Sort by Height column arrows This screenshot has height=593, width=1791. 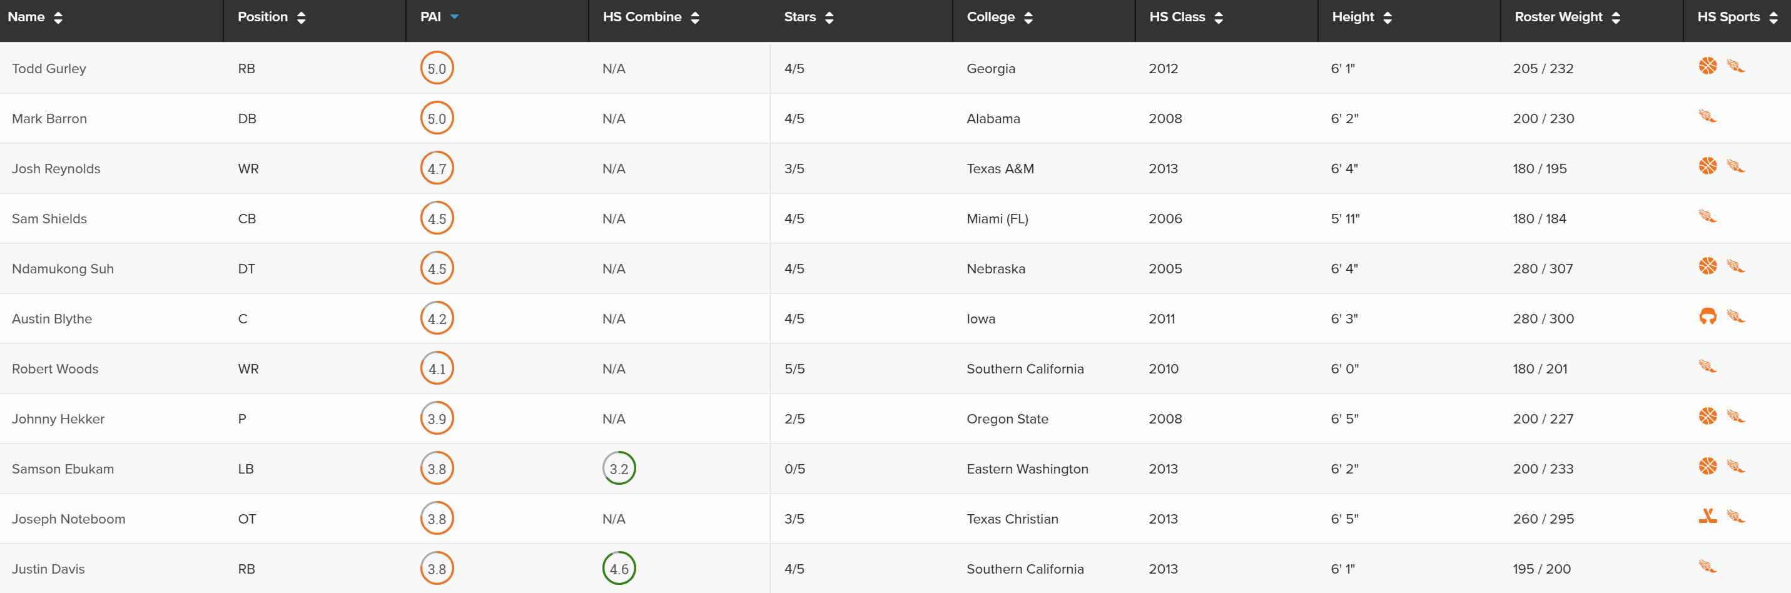coord(1388,18)
